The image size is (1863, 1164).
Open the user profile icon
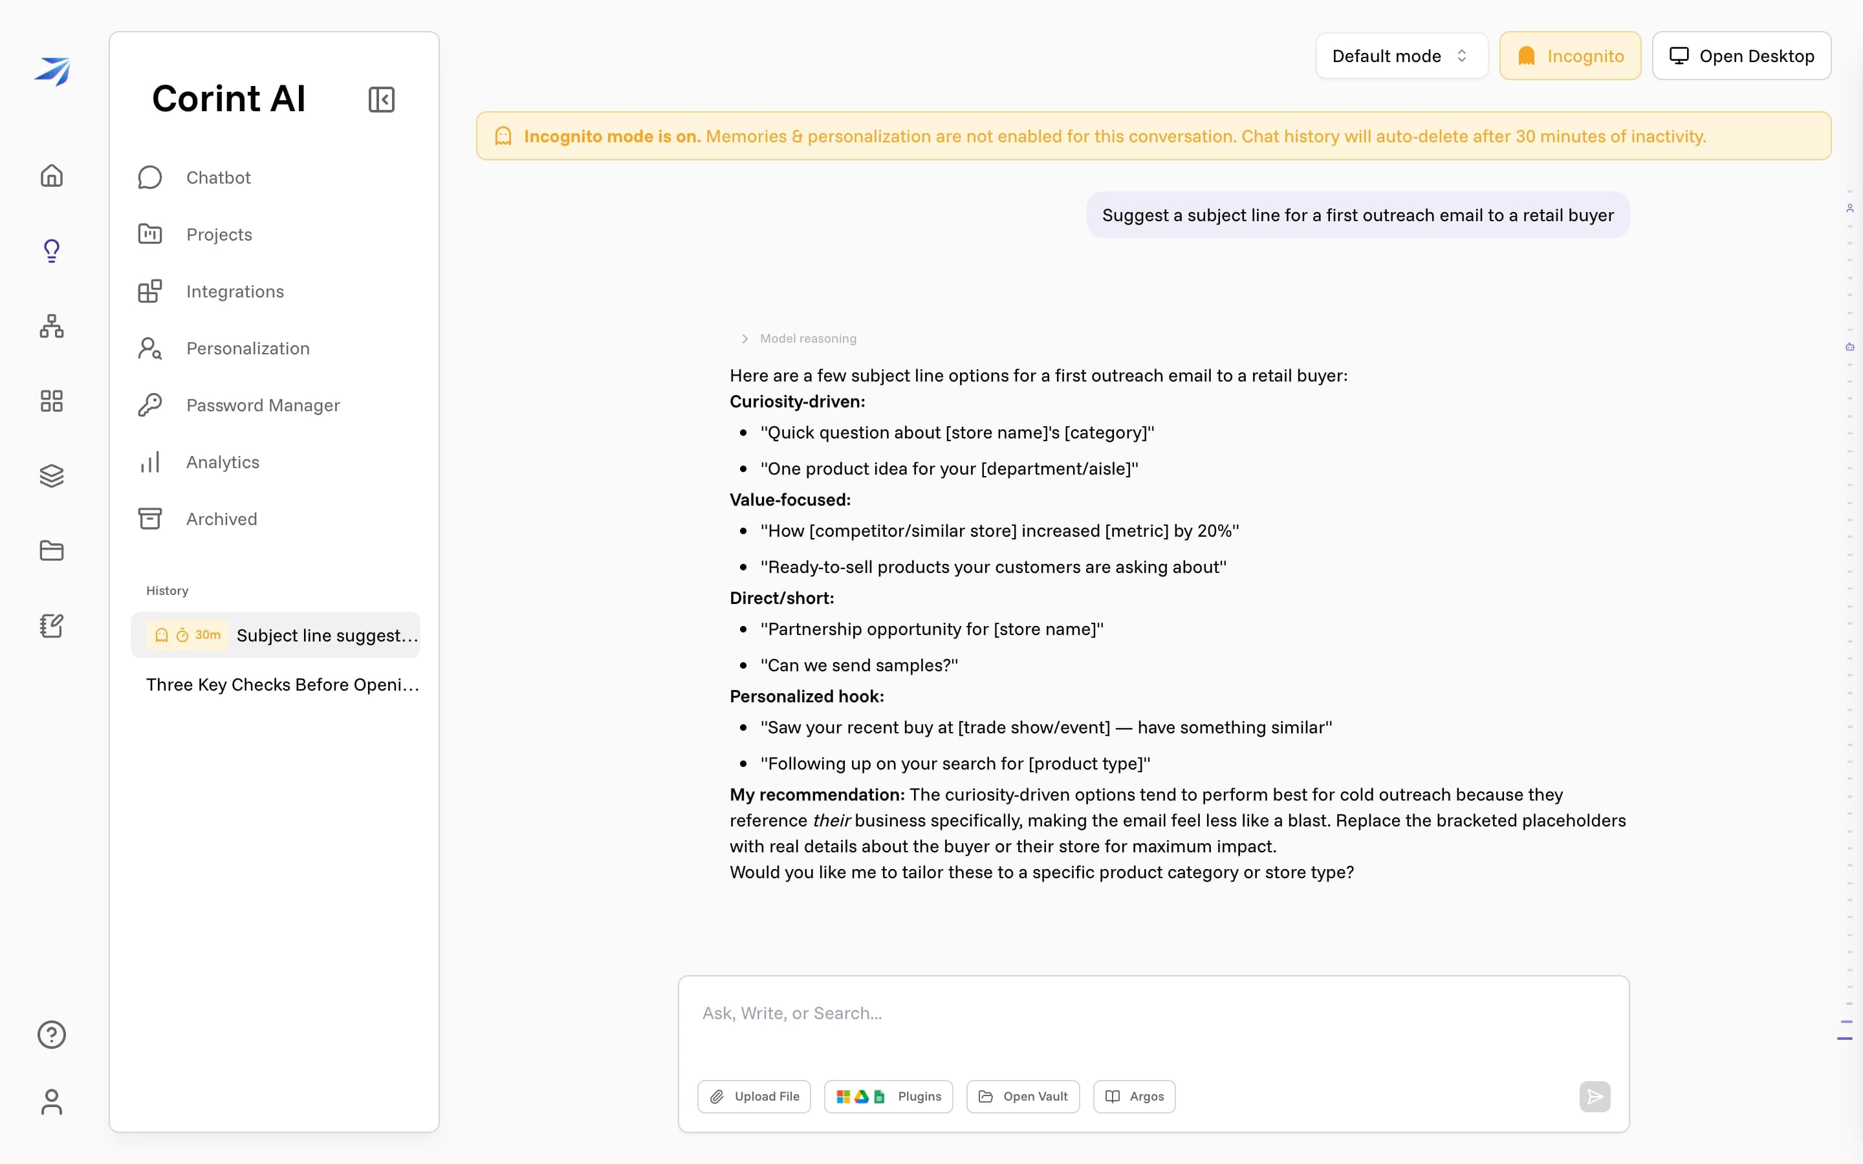52,1102
